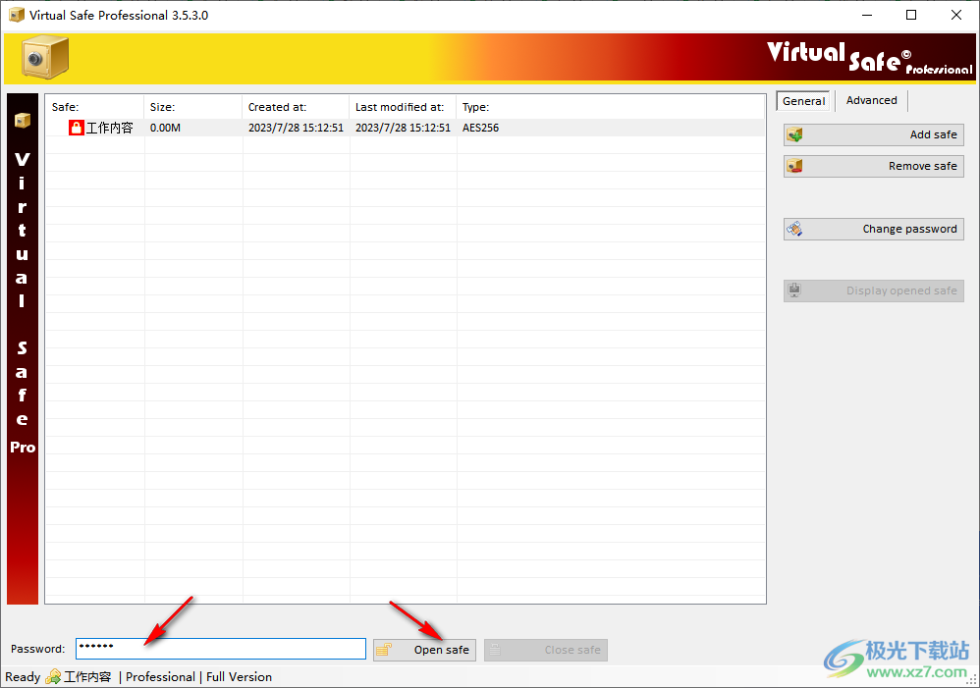Click the Add safe icon with green arrow
Screen dimensions: 980x688
pyautogui.click(x=794, y=135)
